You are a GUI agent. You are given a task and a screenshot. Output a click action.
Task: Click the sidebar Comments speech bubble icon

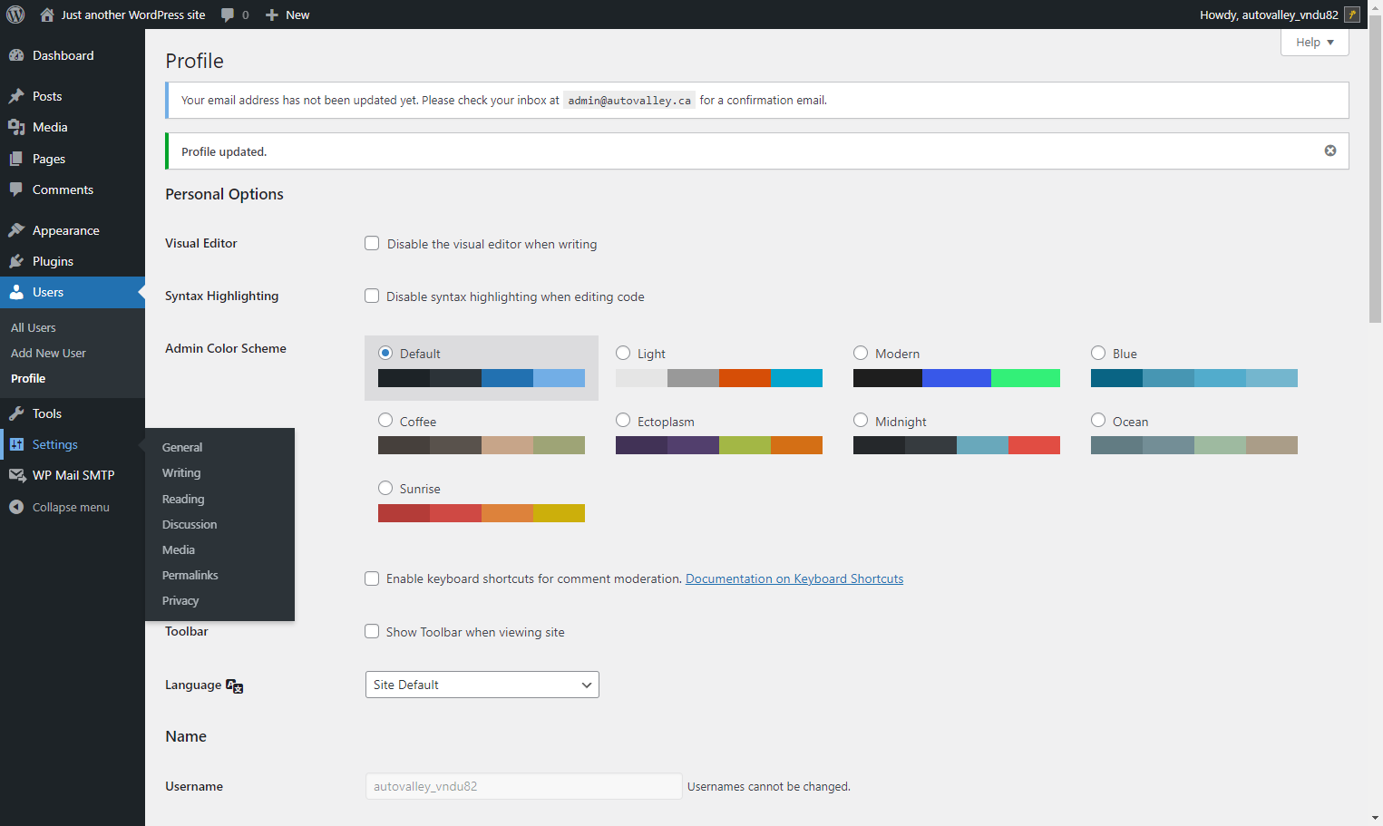16,189
